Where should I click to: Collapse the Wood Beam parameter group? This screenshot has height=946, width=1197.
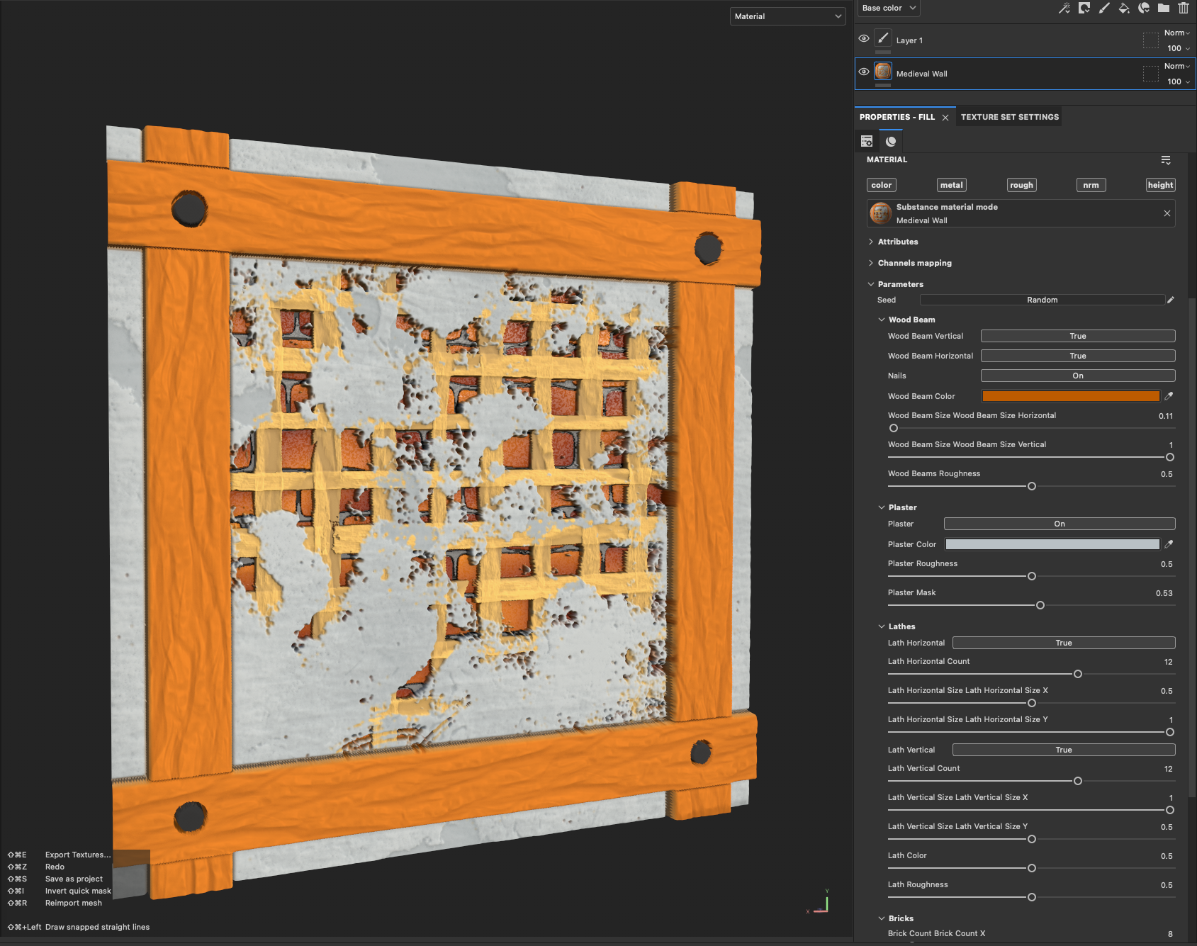(x=882, y=320)
